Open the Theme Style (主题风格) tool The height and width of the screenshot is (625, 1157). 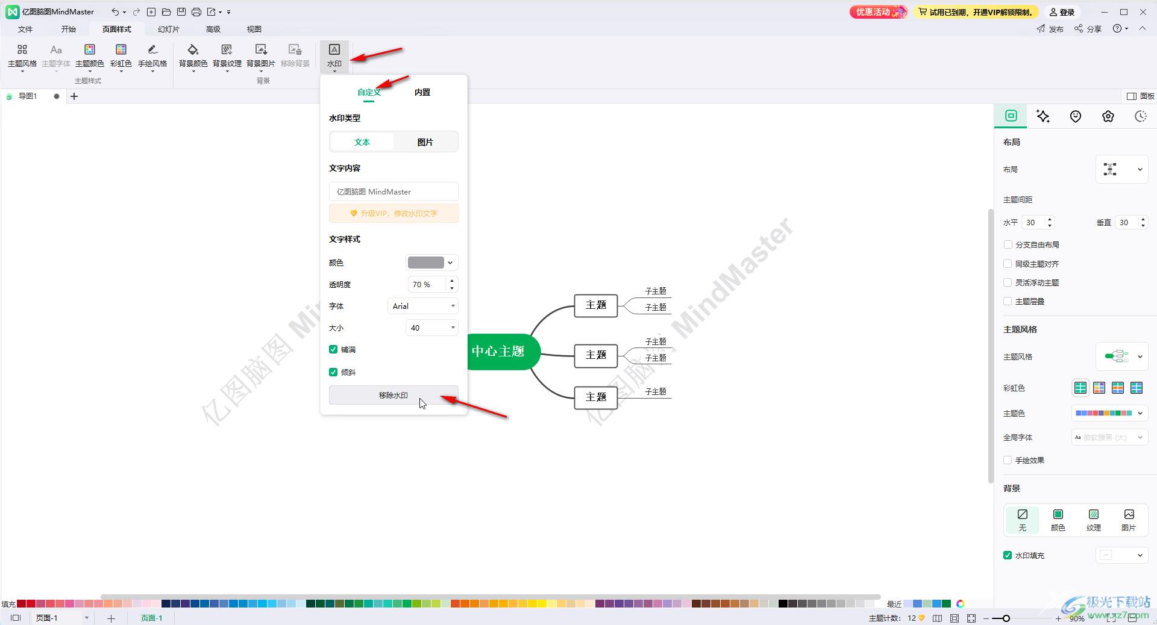pos(22,57)
